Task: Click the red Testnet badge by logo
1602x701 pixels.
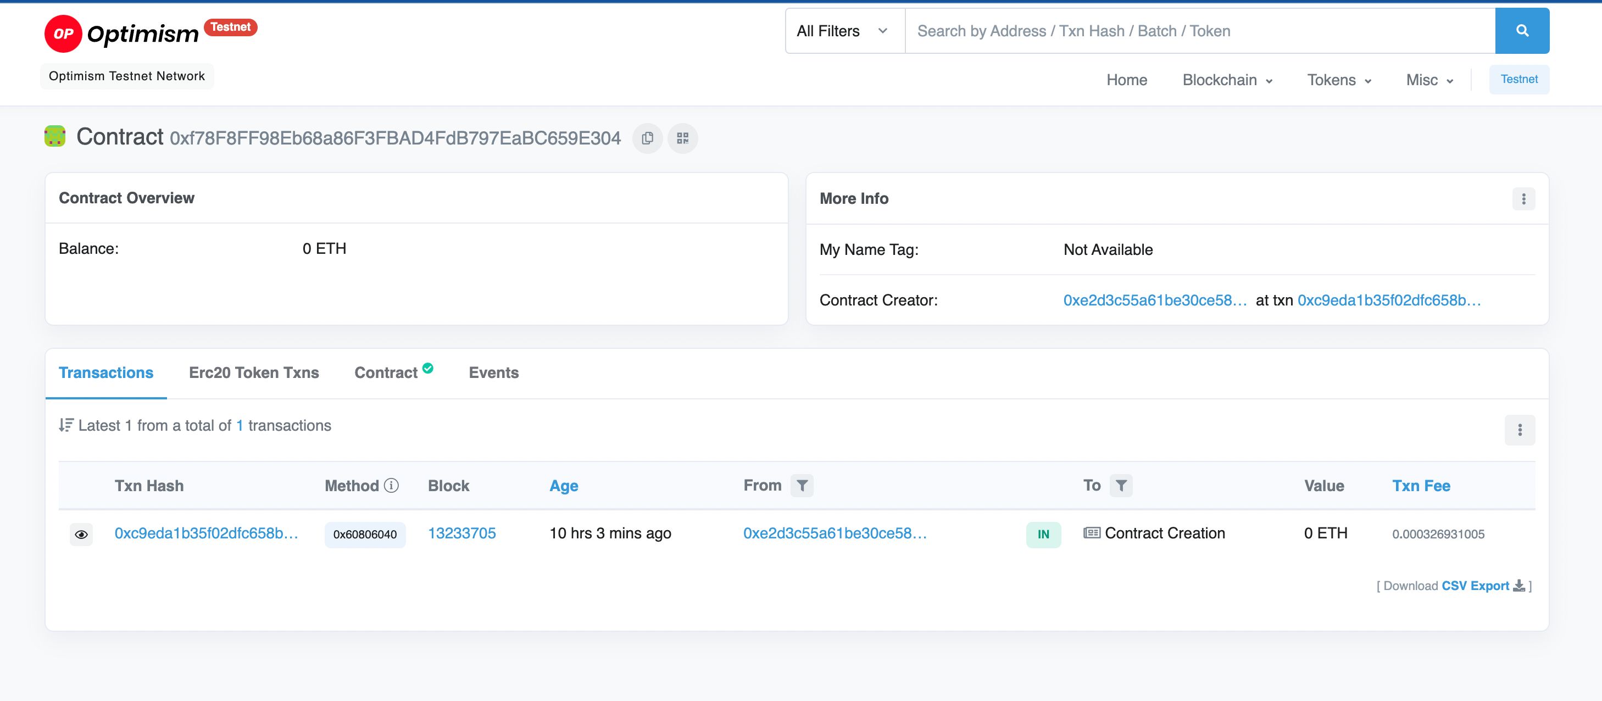Action: (x=230, y=27)
